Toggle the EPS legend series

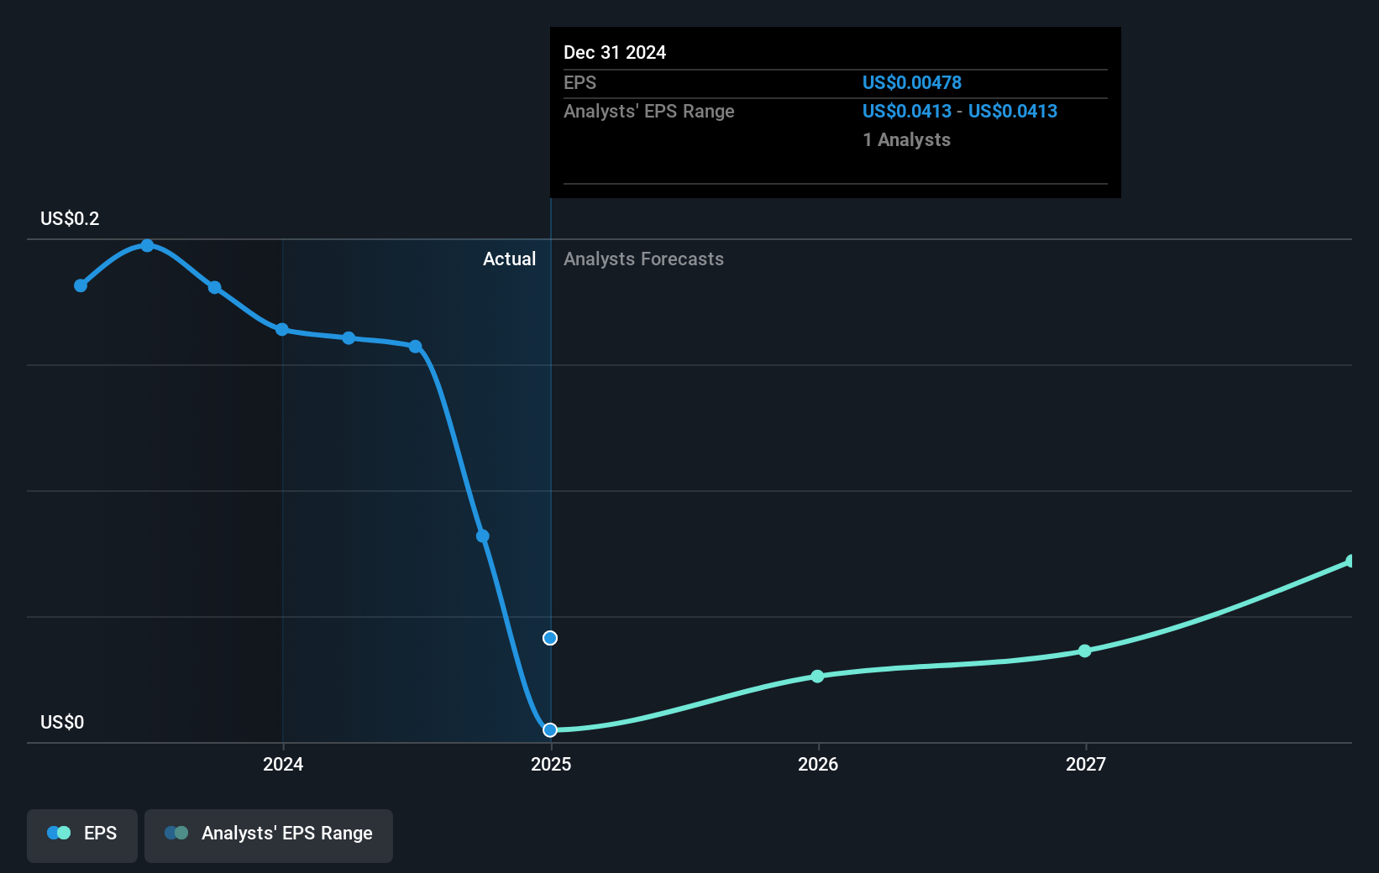[82, 835]
